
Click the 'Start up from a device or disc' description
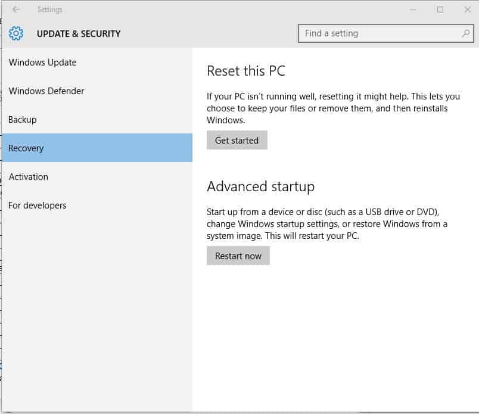click(327, 223)
